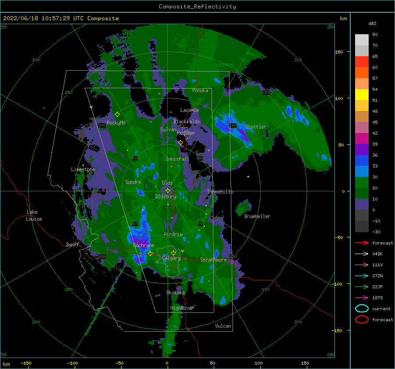
Task: Click the Strathmore town label
Action: (x=213, y=260)
